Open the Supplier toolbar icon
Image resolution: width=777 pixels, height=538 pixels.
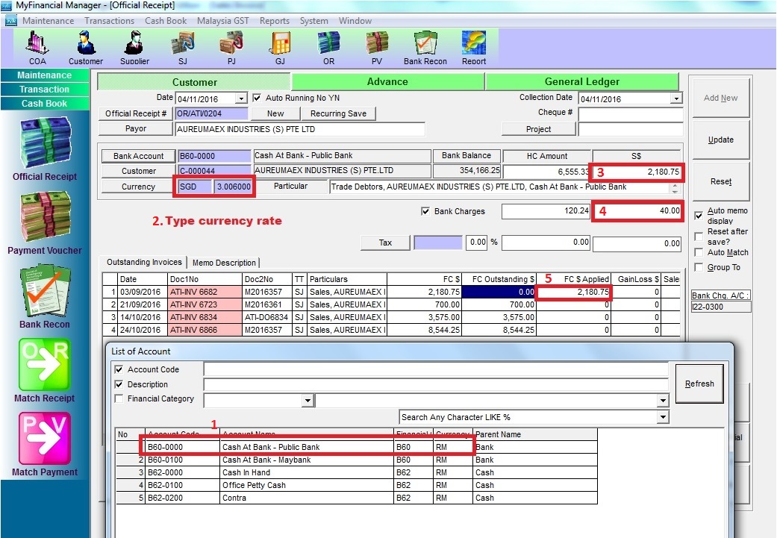coord(134,47)
